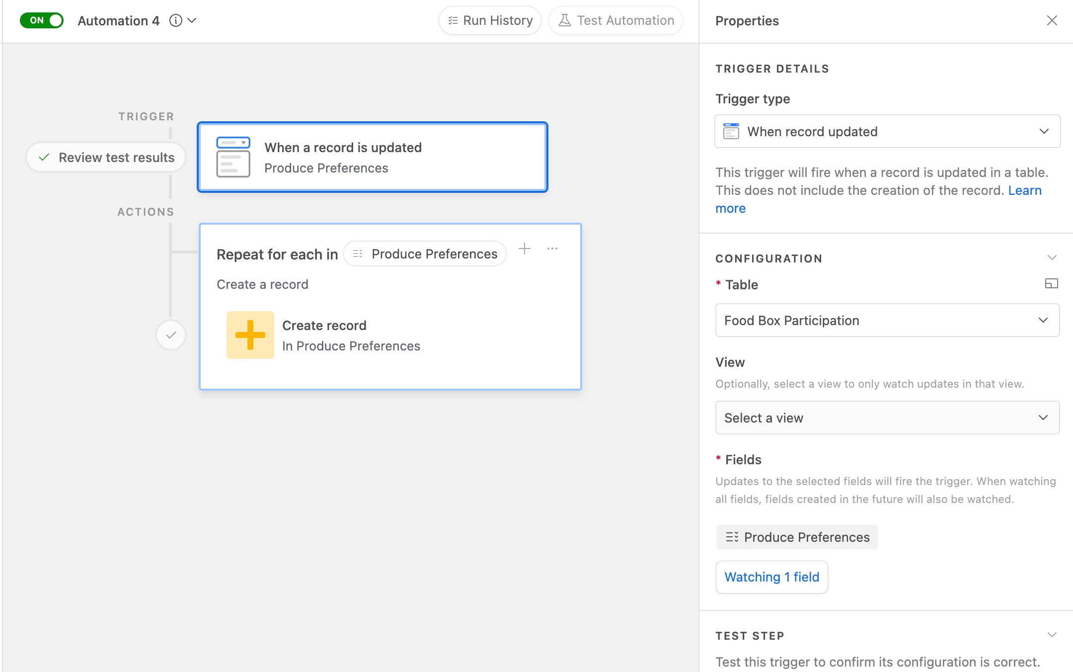Close the Properties panel
Viewport: 1073px width, 672px height.
click(x=1052, y=20)
